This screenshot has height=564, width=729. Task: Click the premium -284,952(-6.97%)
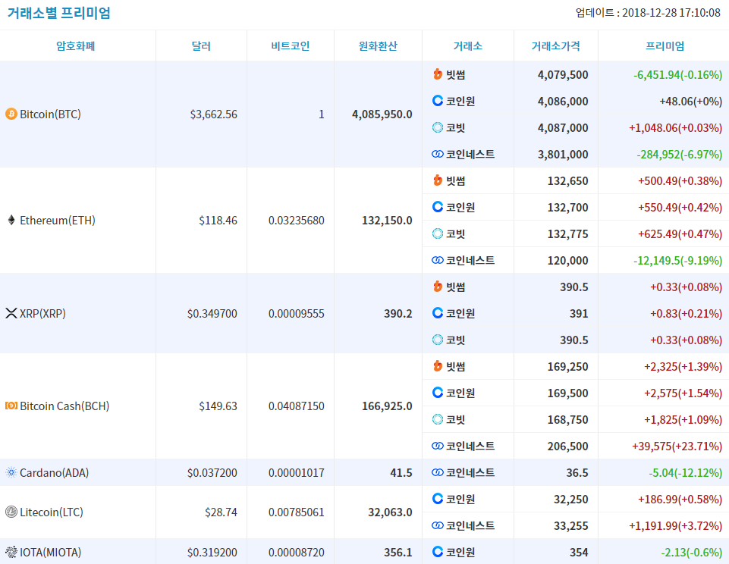(x=679, y=154)
